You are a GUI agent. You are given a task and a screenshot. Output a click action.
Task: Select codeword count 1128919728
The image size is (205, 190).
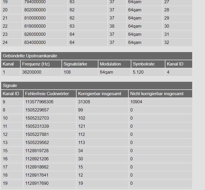pos(37,151)
